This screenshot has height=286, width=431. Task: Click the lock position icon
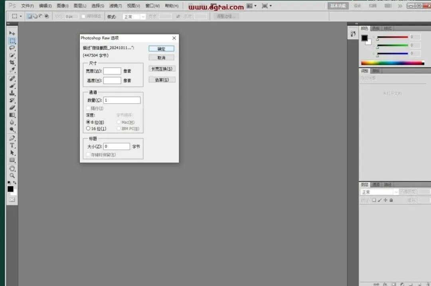click(386, 200)
